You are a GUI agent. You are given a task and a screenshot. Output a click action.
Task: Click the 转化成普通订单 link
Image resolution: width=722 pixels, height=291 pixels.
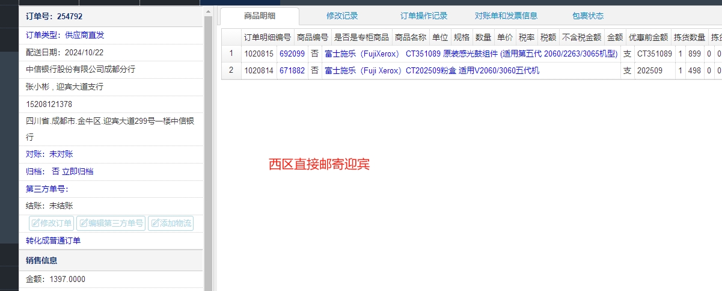click(53, 240)
